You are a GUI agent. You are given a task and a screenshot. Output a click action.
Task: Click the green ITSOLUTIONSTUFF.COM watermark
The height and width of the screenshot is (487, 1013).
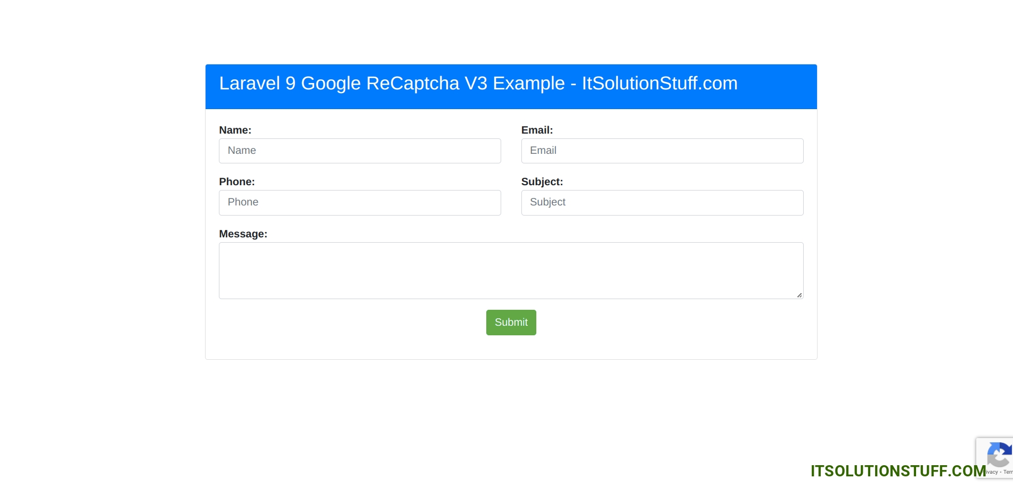point(897,471)
